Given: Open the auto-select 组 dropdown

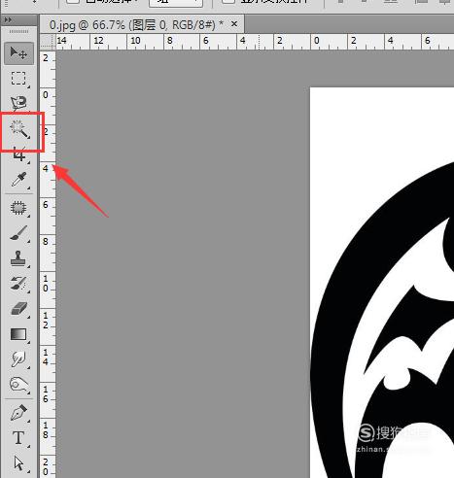Looking at the screenshot, I should click(176, 3).
